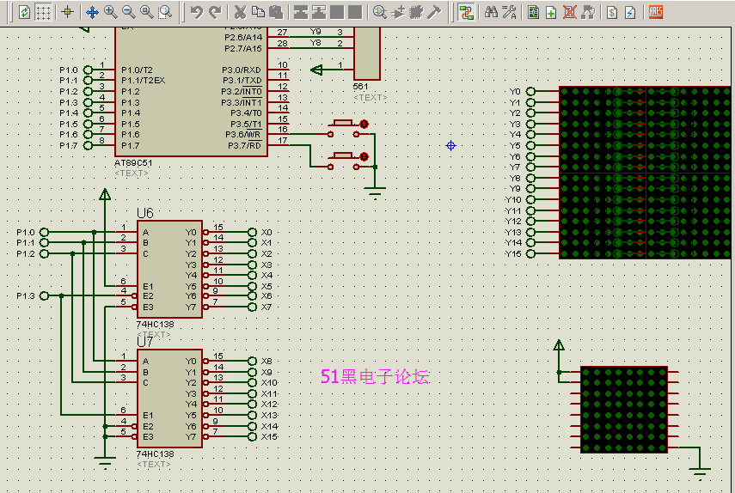Image resolution: width=735 pixels, height=493 pixels.
Task: Toggle the wire autorouter
Action: pos(466,12)
